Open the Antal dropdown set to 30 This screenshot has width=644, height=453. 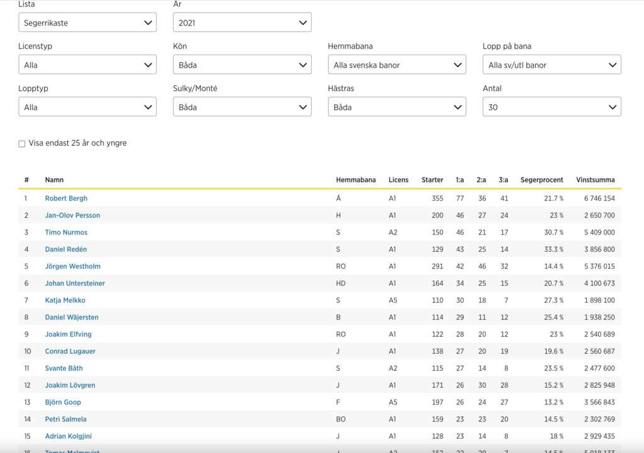(552, 107)
